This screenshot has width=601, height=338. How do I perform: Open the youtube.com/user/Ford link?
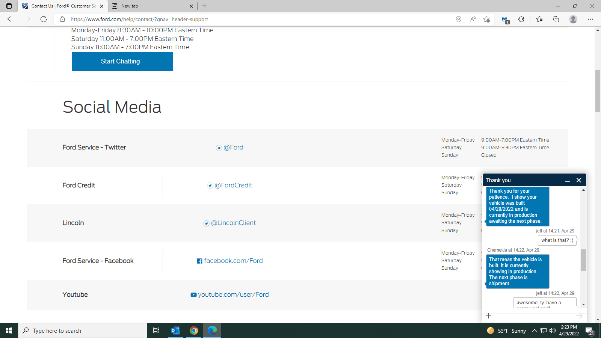click(234, 295)
